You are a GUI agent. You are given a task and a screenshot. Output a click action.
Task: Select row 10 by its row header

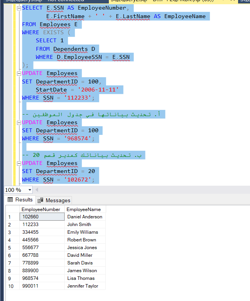pyautogui.click(x=12, y=286)
